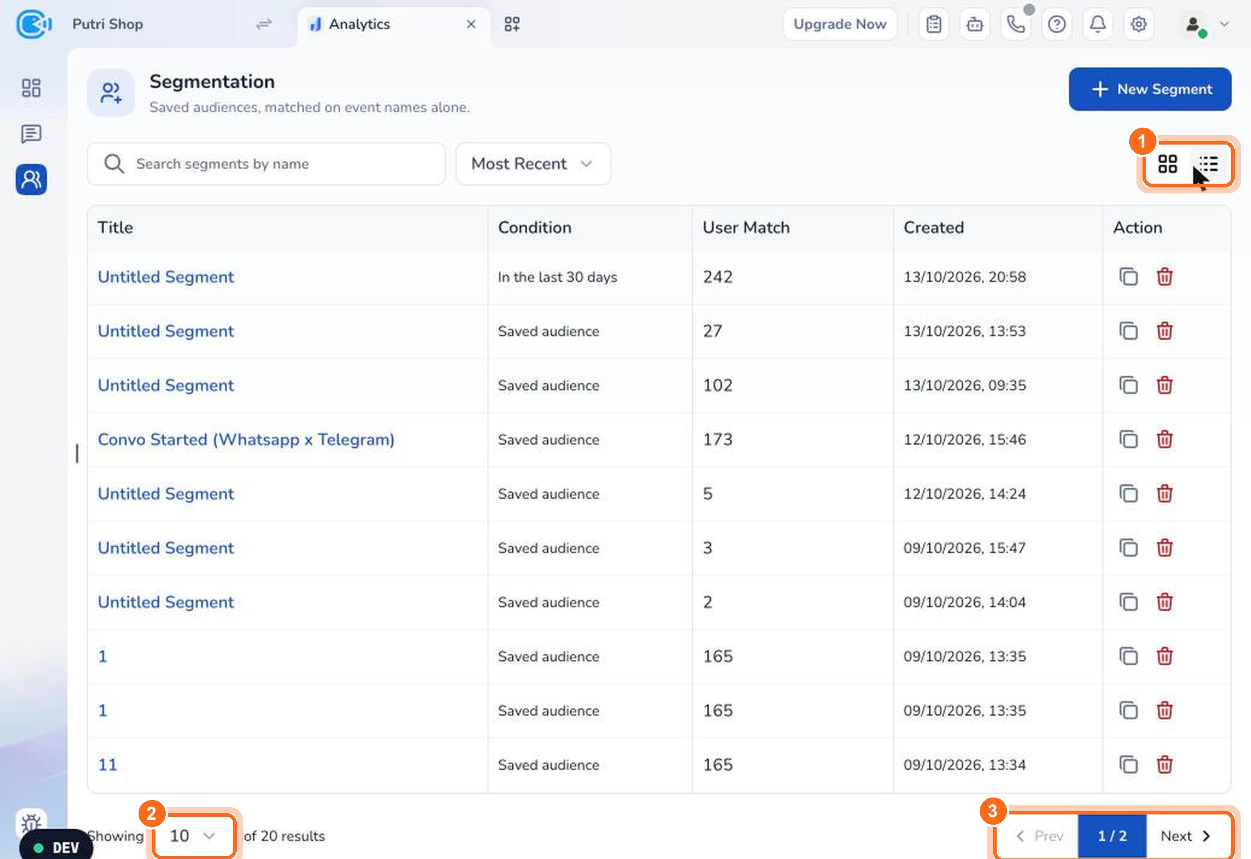Open the bot icon in the top bar
Image resolution: width=1251 pixels, height=859 pixels.
[975, 24]
